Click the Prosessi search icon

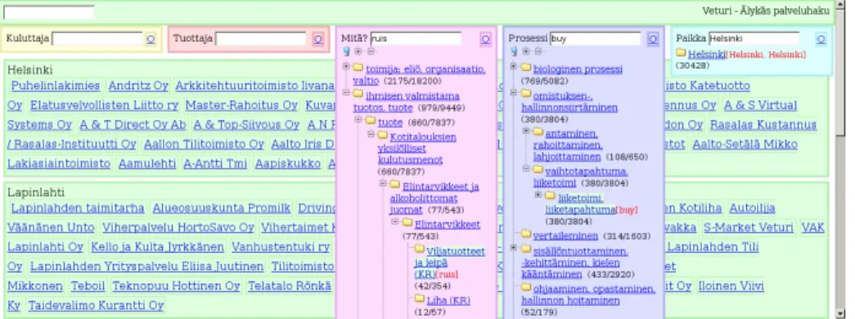pos(653,38)
